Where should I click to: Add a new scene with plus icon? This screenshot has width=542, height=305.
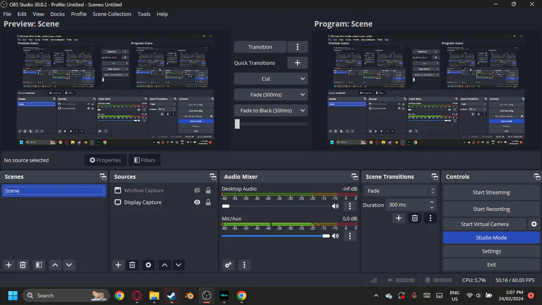pyautogui.click(x=8, y=265)
